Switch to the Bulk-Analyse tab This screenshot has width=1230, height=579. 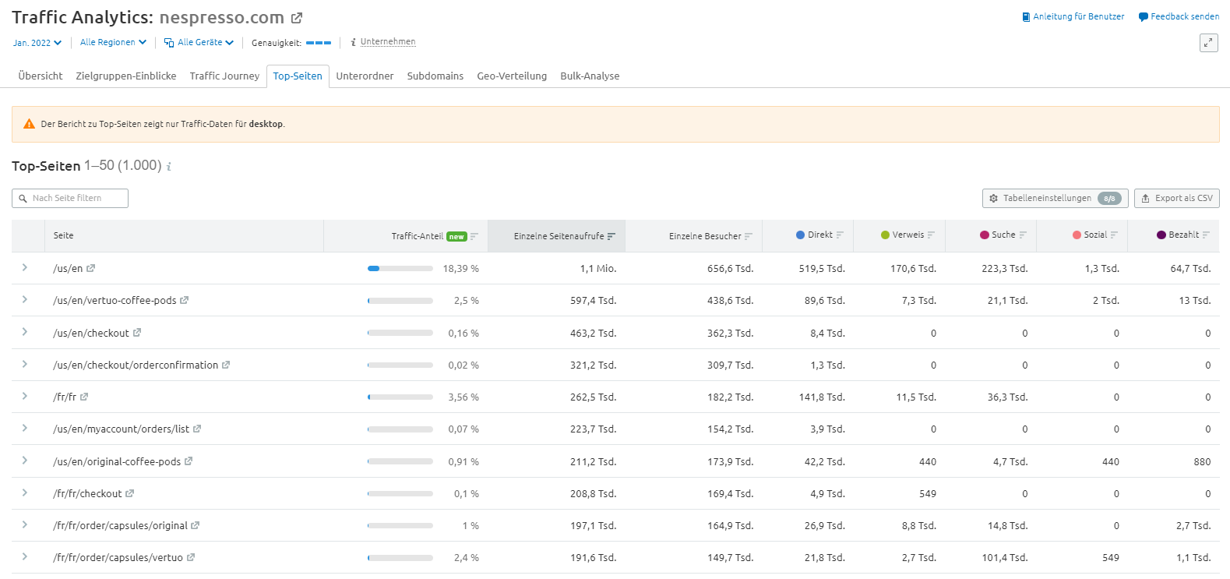(x=590, y=76)
